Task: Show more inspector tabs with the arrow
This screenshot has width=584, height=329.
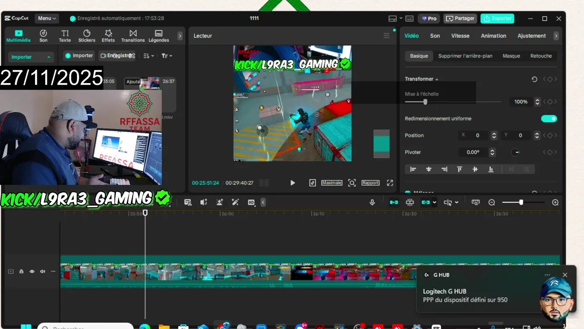Action: 556,36
